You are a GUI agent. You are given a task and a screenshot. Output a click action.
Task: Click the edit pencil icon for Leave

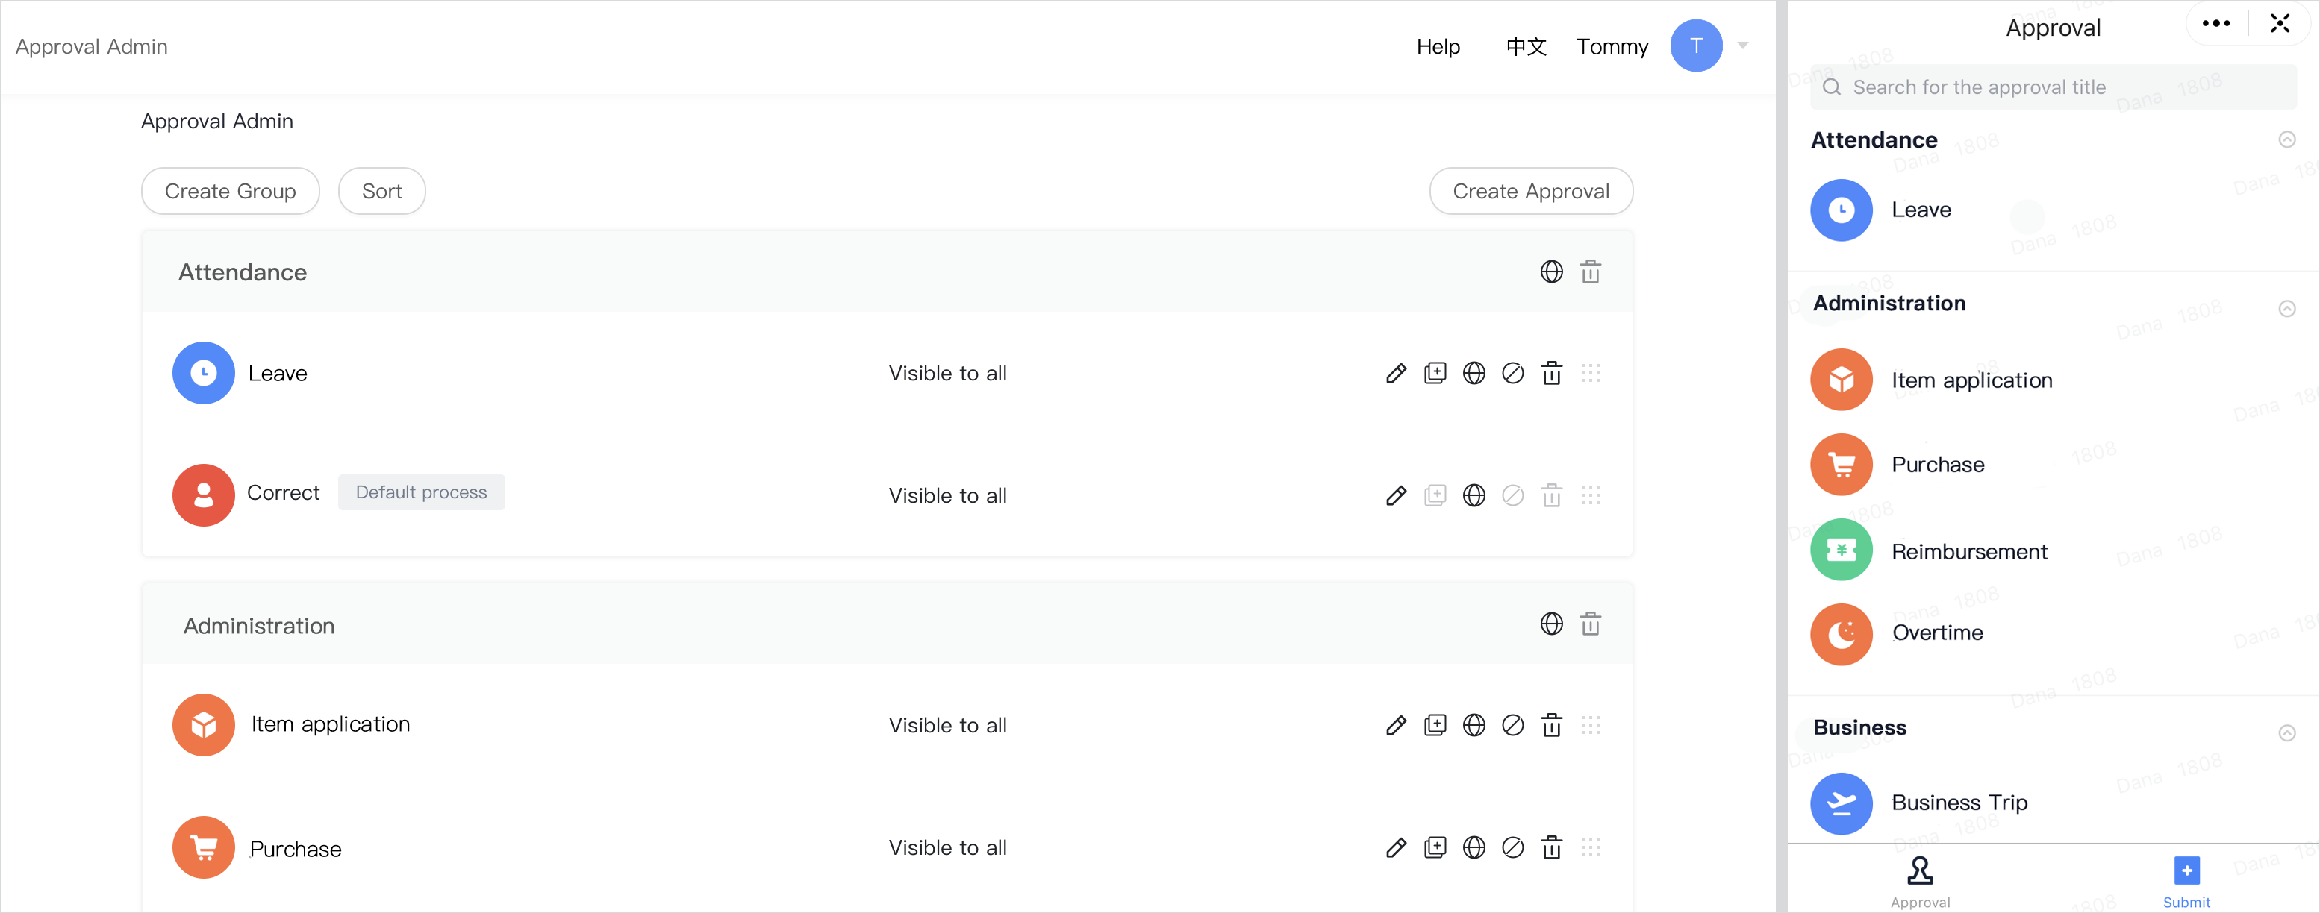(1396, 374)
